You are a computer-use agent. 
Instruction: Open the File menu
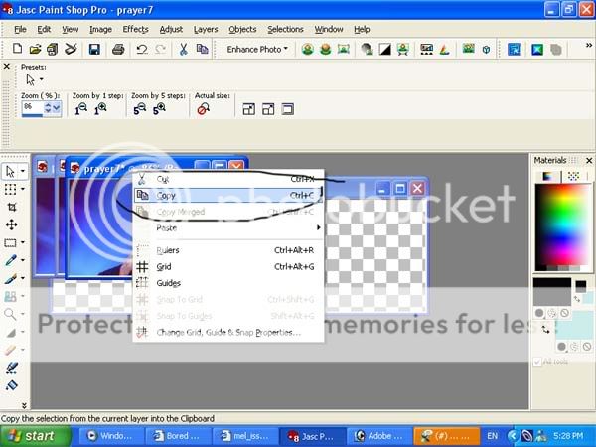click(x=20, y=29)
